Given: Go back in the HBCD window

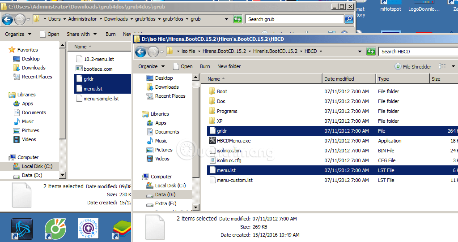Looking at the screenshot, I should coord(140,52).
